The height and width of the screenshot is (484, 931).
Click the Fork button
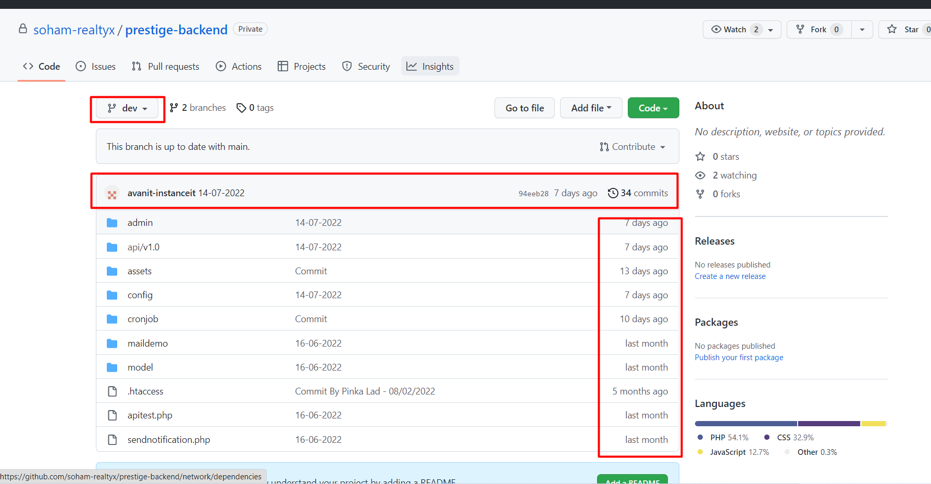point(819,30)
